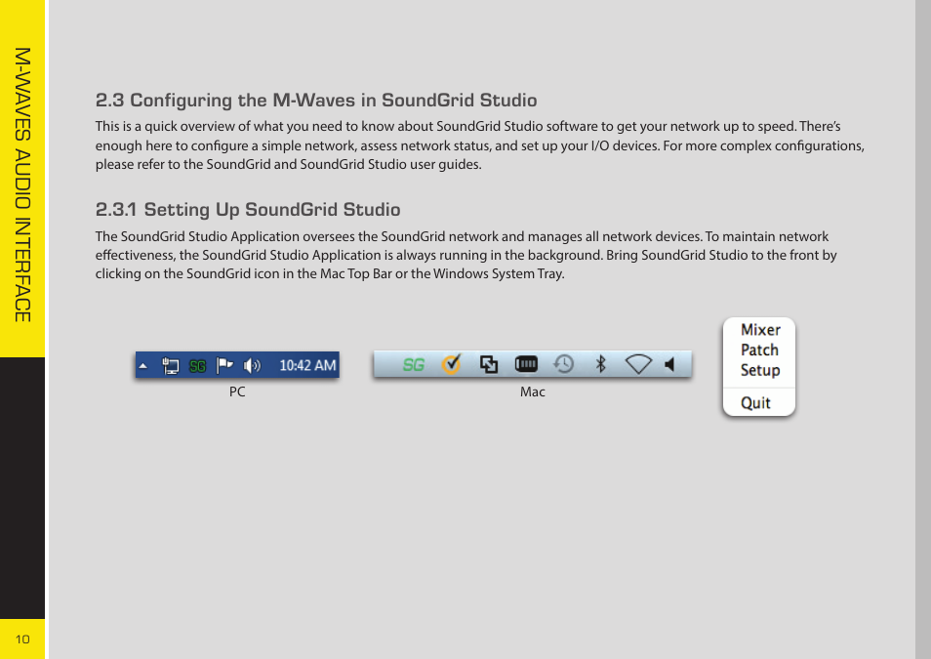This screenshot has width=931, height=659.
Task: Click the 'M-WAVES AUDIO INTERFACE' sidebar title
Action: pyautogui.click(x=22, y=185)
